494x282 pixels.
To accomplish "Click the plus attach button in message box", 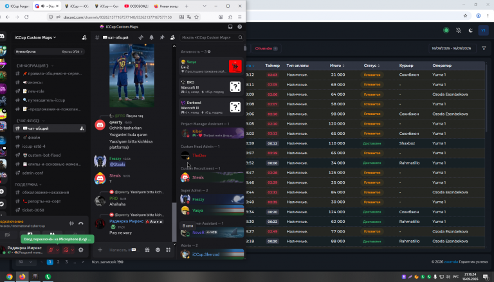I will tap(100, 250).
